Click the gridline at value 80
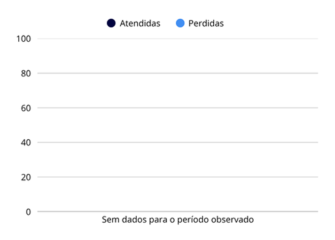This screenshot has height=240, width=335. click(178, 73)
